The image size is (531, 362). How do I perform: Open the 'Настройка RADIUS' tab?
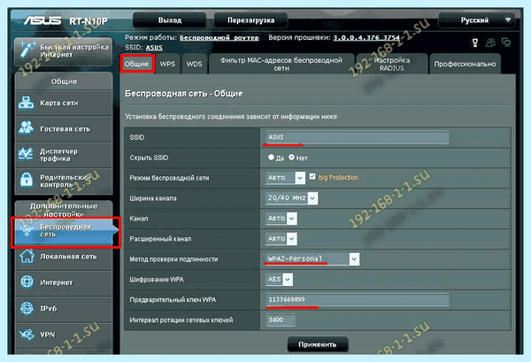[x=392, y=64]
